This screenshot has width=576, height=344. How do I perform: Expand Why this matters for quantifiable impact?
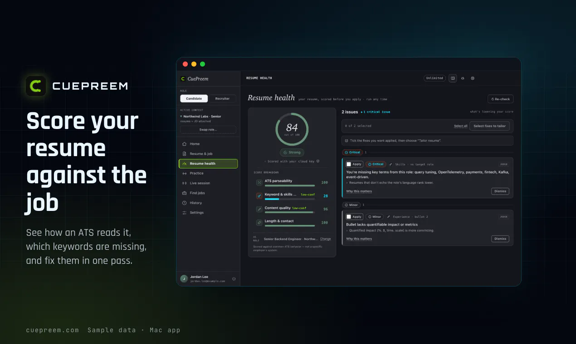359,239
